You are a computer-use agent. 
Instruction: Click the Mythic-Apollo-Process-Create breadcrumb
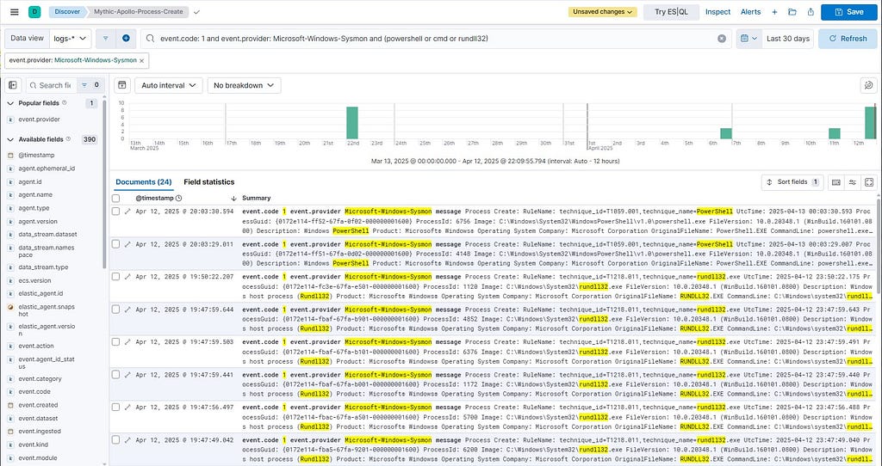pos(139,12)
